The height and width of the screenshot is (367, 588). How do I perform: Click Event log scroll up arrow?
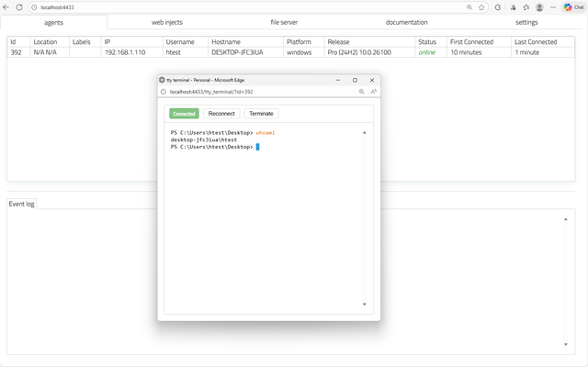pos(566,219)
